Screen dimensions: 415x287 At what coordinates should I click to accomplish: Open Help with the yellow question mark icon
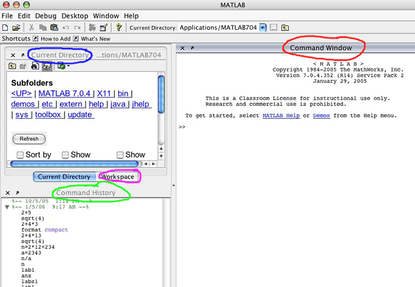click(119, 27)
